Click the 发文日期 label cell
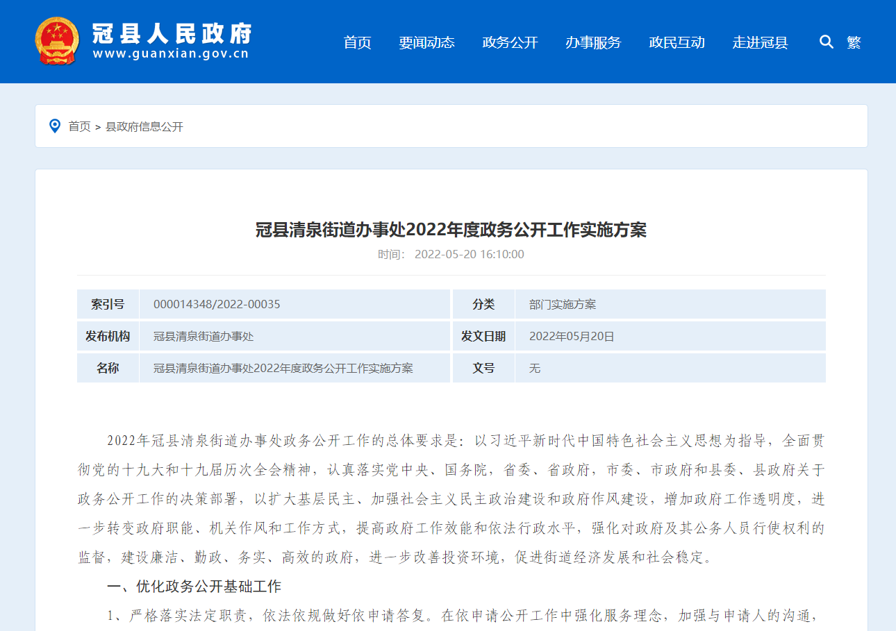This screenshot has width=896, height=631. coord(483,336)
